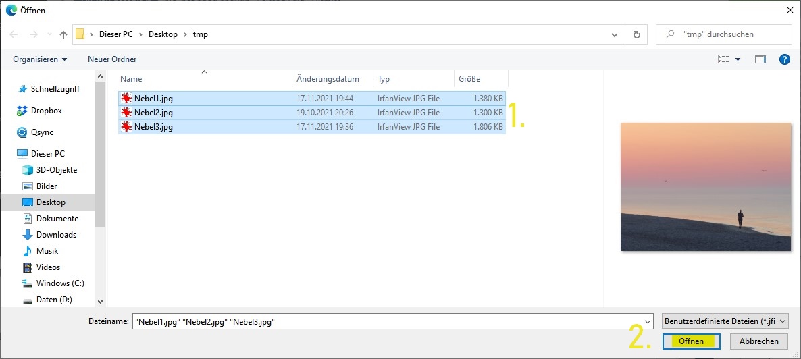Open the view mode dropdown arrow

(738, 59)
